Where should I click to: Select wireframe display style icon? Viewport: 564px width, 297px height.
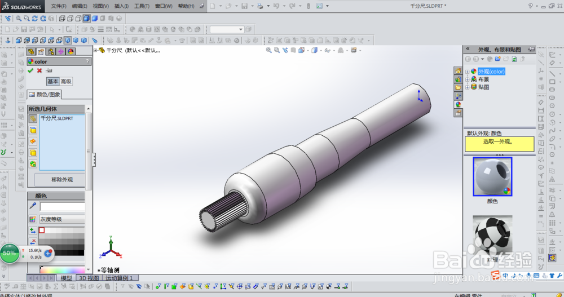pyautogui.click(x=62, y=19)
